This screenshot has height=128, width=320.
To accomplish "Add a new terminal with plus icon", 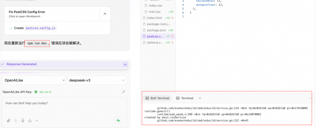I will (x=200, y=98).
